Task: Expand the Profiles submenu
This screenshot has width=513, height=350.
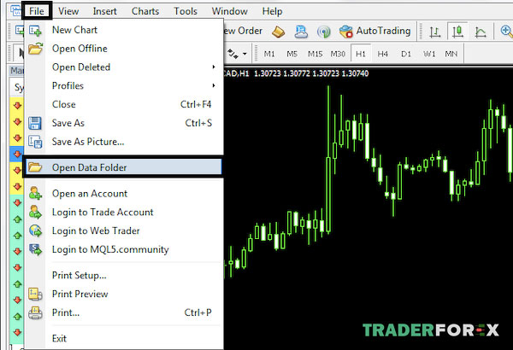Action: (124, 85)
